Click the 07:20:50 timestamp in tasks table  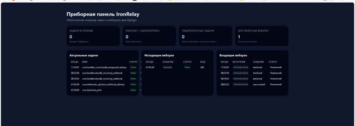(75, 90)
